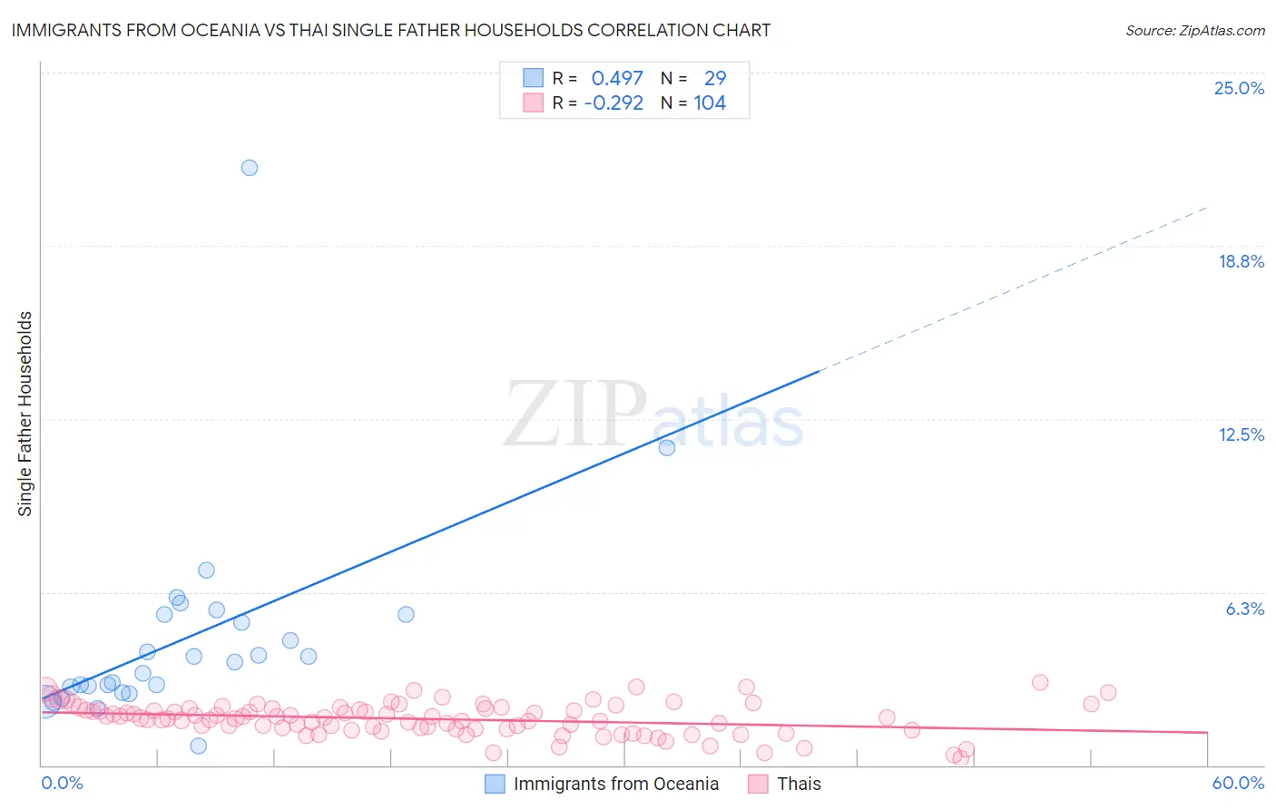Select the Immigrants from Oceania legend label
Viewport: 1276px width, 809px height.
pos(616,784)
